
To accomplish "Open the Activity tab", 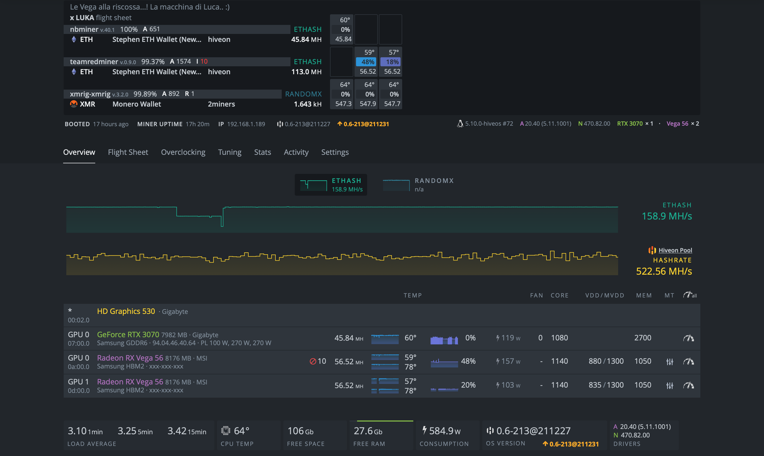I will tap(296, 152).
